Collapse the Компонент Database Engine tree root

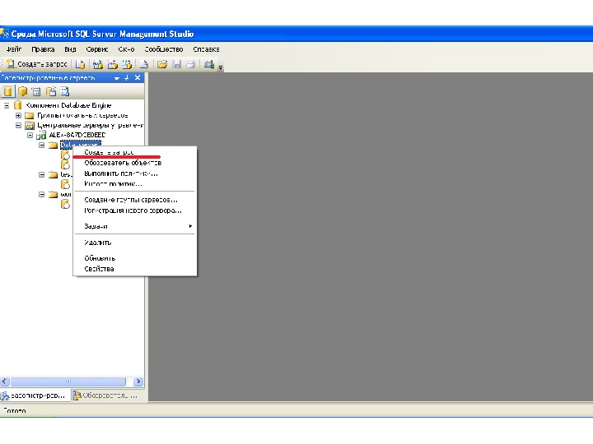point(7,105)
